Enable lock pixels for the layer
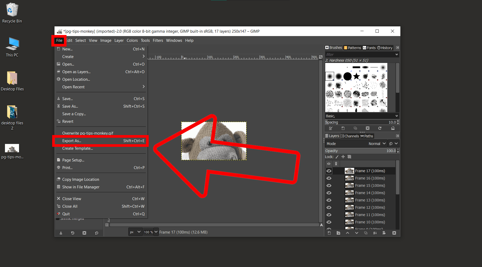This screenshot has width=482, height=267. click(x=337, y=156)
